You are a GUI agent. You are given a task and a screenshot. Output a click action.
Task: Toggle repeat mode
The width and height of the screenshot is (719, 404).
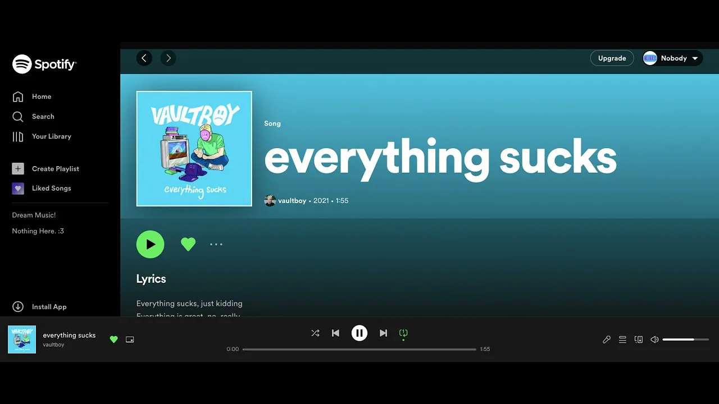pos(403,333)
